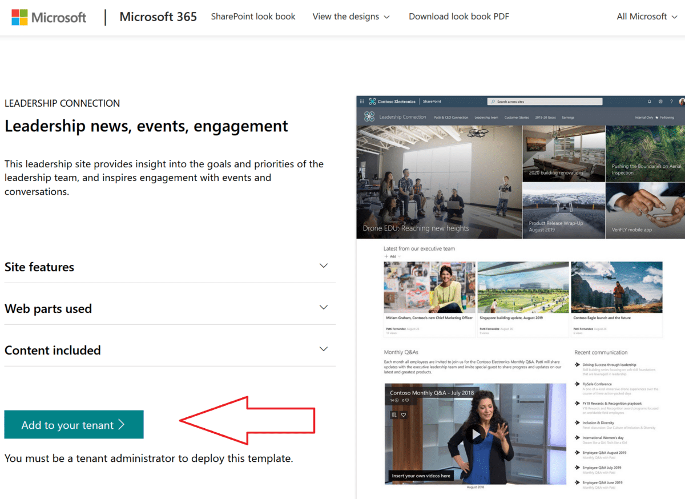685x499 pixels.
Task: Click the help question mark icon
Action: click(x=671, y=102)
